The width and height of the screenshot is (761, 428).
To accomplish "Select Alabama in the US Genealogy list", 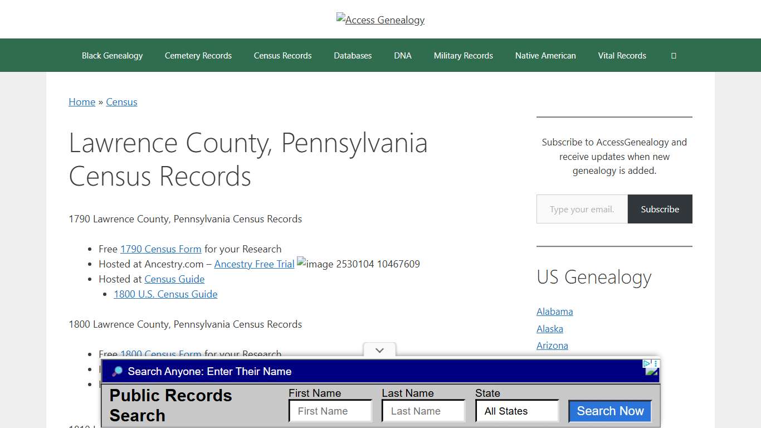I will point(554,312).
